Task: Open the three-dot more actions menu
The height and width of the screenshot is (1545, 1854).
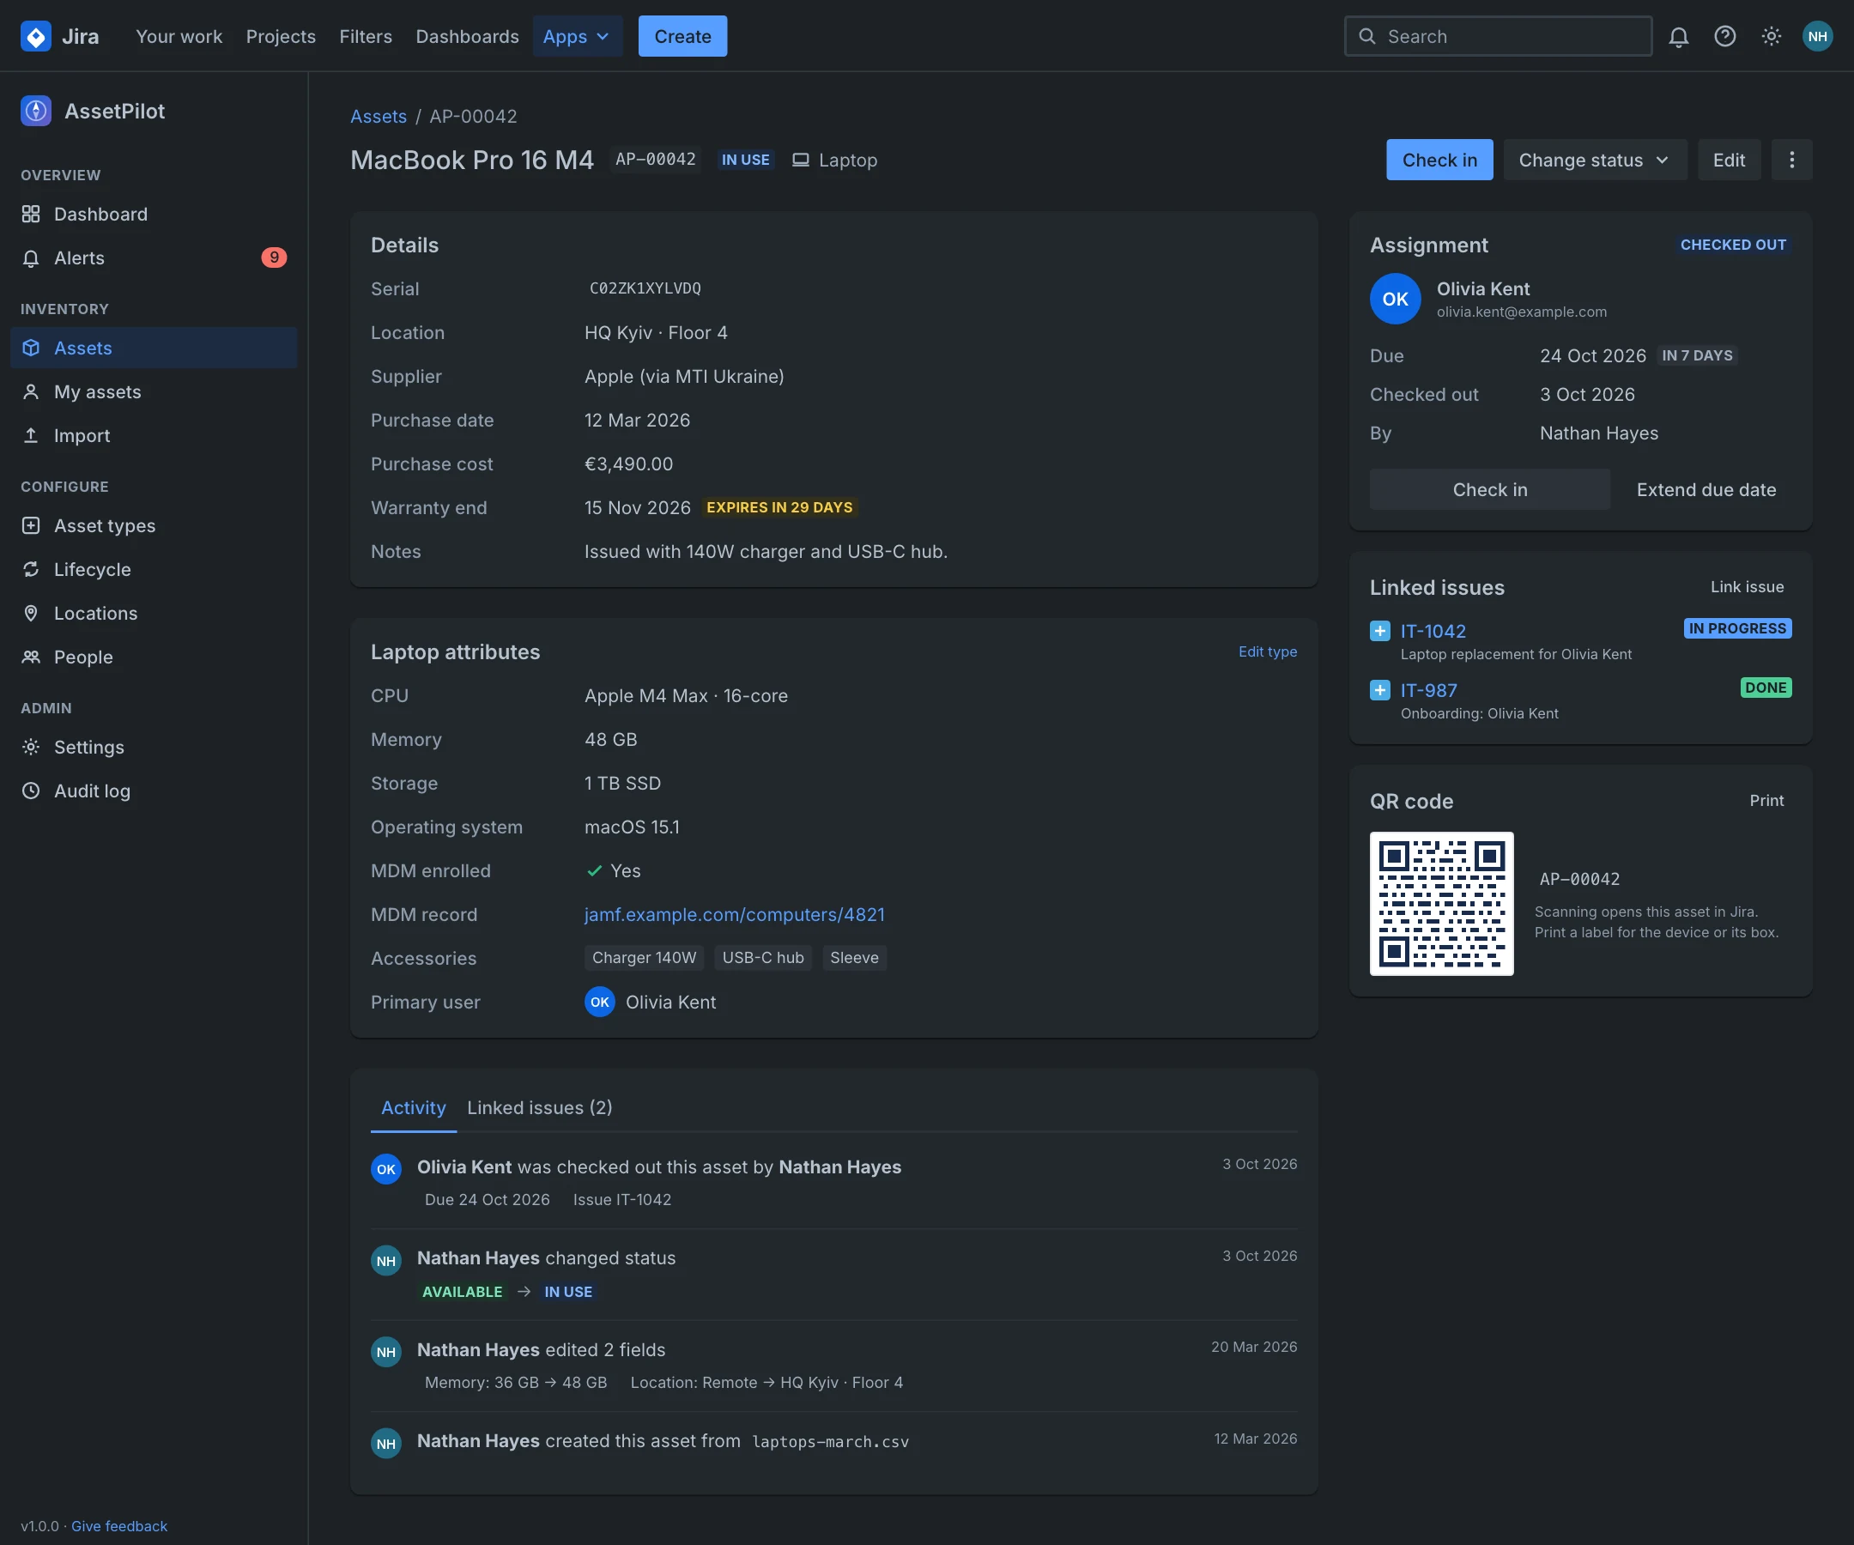Action: (x=1791, y=160)
